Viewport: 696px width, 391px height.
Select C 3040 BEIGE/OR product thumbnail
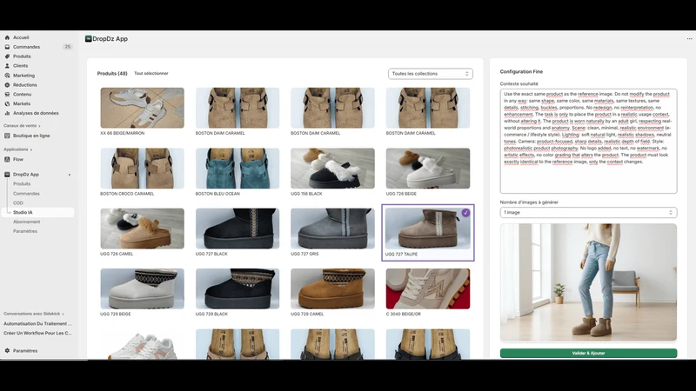click(428, 288)
